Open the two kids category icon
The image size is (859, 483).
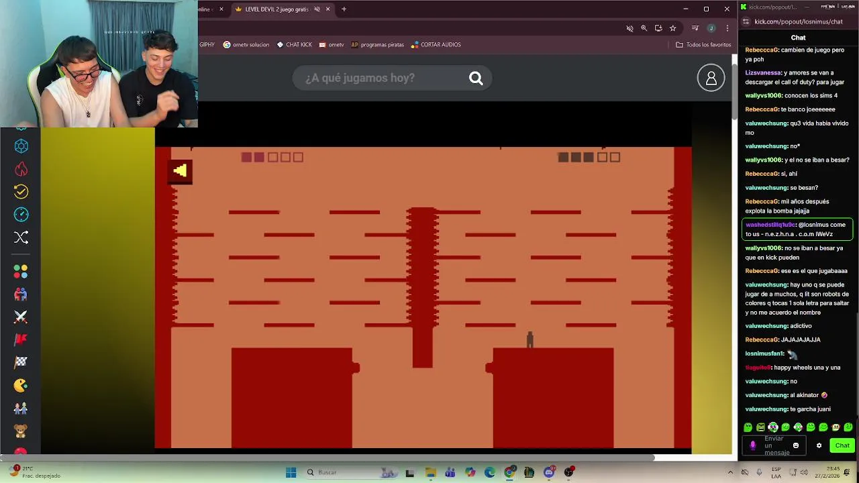coord(21,408)
